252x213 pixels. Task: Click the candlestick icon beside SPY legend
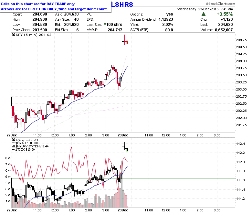(14, 35)
